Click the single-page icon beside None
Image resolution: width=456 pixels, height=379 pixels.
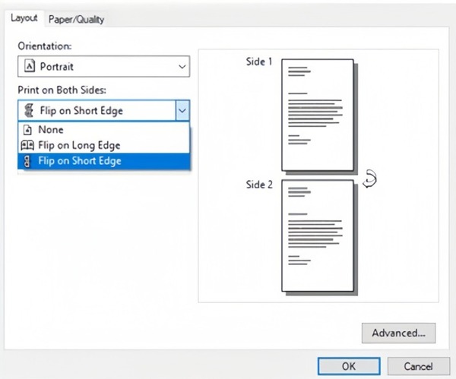pos(28,130)
